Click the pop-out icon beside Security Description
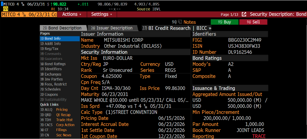 [244, 14]
